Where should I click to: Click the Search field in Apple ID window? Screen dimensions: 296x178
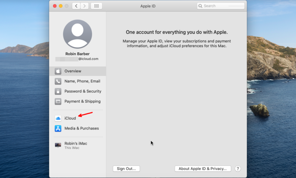coord(221,6)
